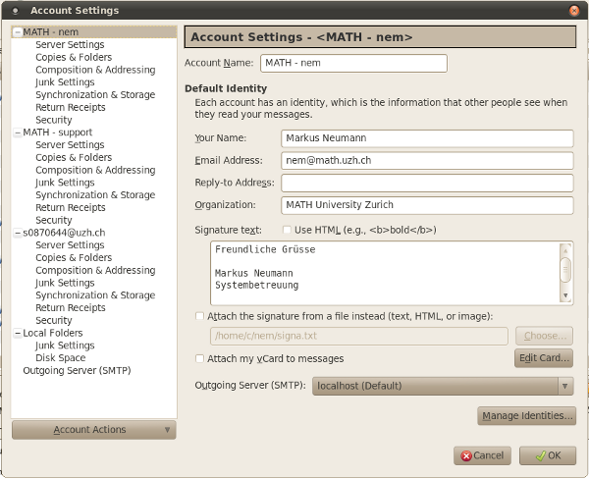Enable Use HTML for signature text

287,230
